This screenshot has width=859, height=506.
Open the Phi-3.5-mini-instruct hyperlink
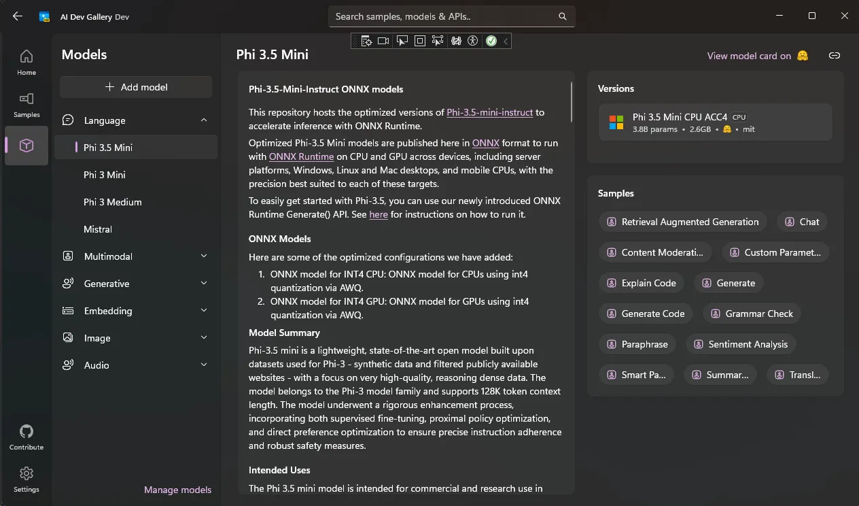(489, 112)
